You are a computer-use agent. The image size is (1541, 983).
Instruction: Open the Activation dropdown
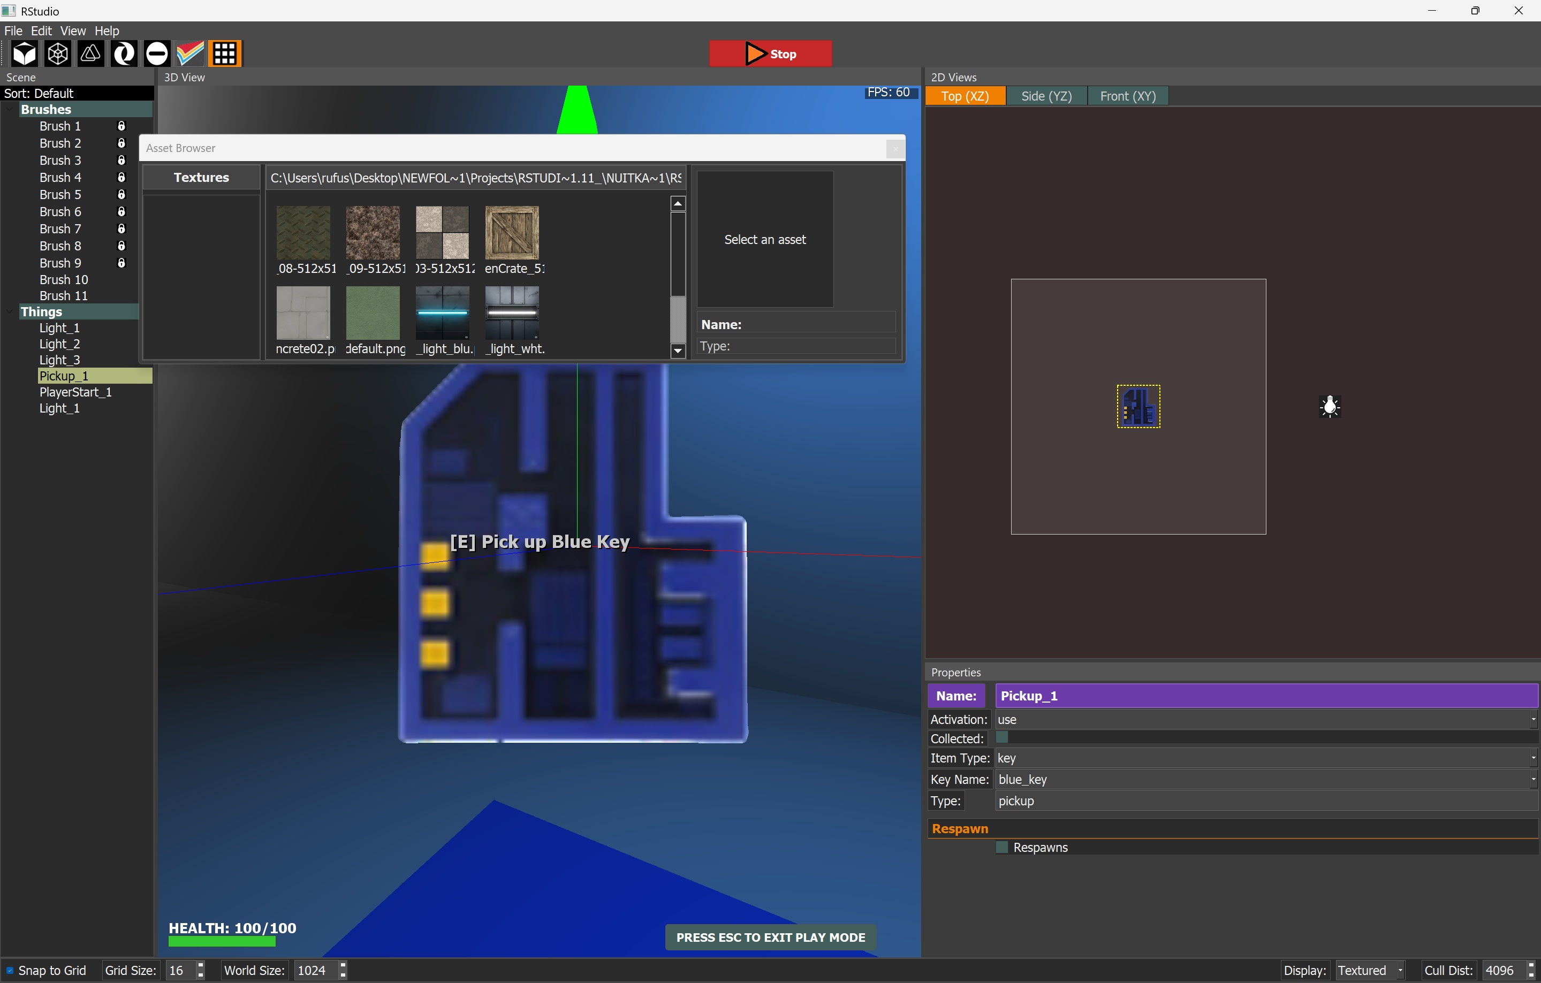1266,719
